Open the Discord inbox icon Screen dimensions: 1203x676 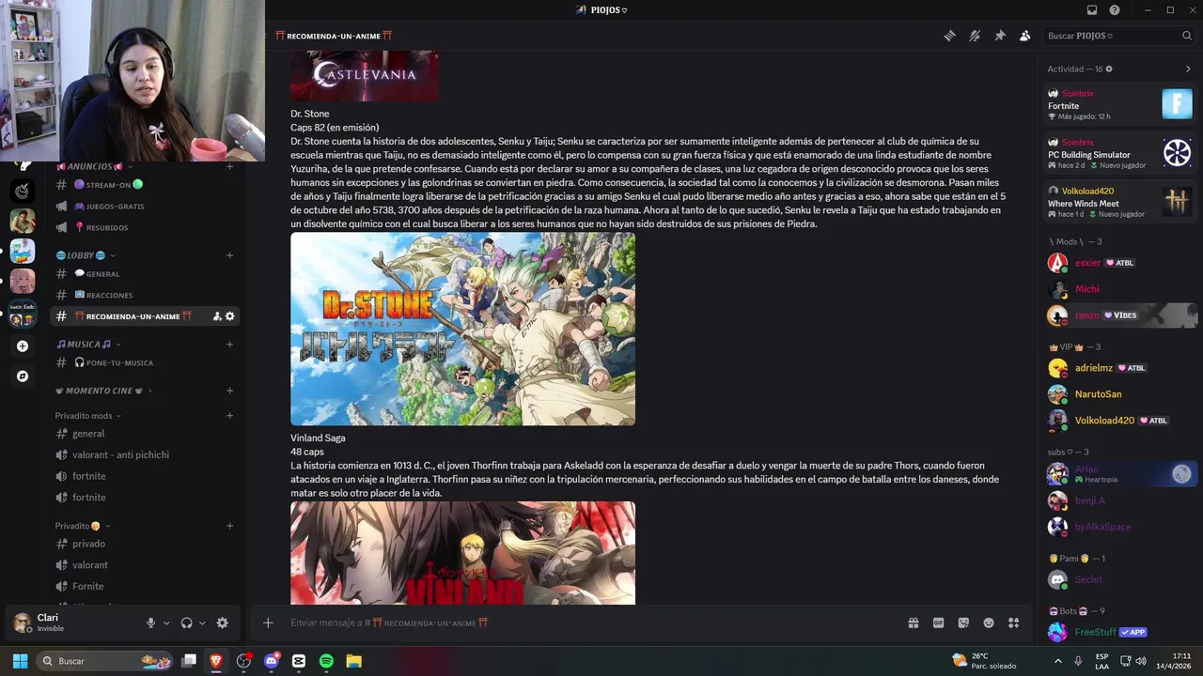1092,10
